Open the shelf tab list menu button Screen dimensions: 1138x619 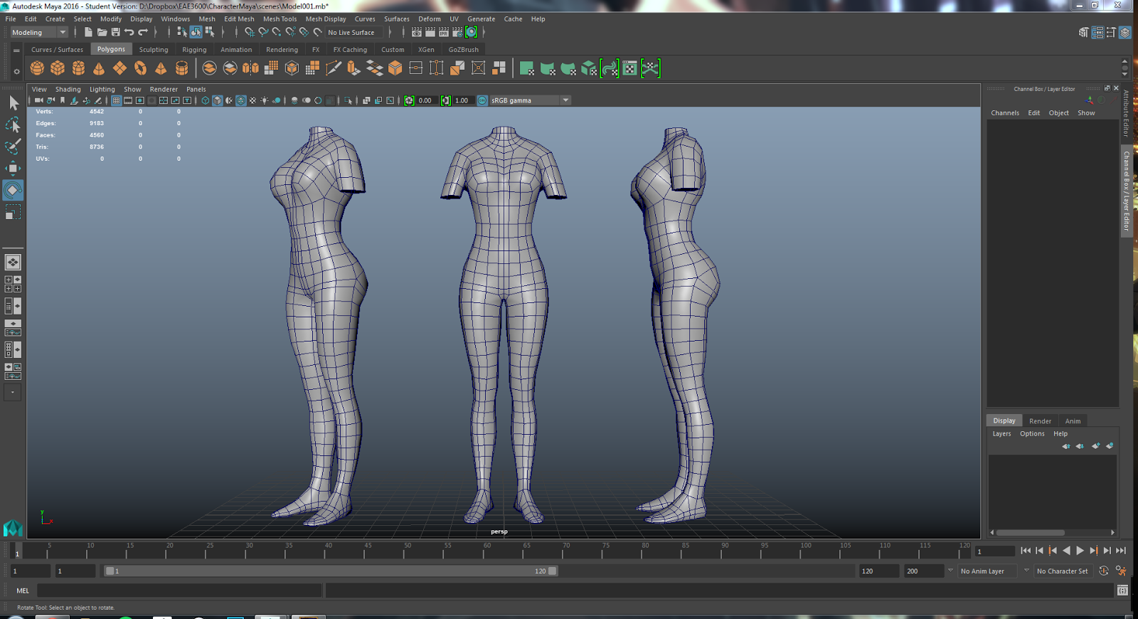coord(16,51)
